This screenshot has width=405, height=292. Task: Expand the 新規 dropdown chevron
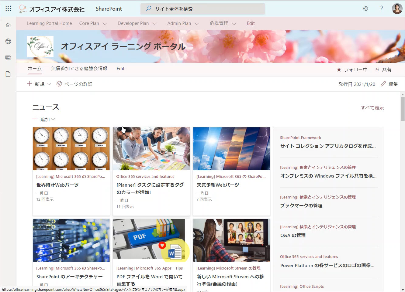point(49,84)
